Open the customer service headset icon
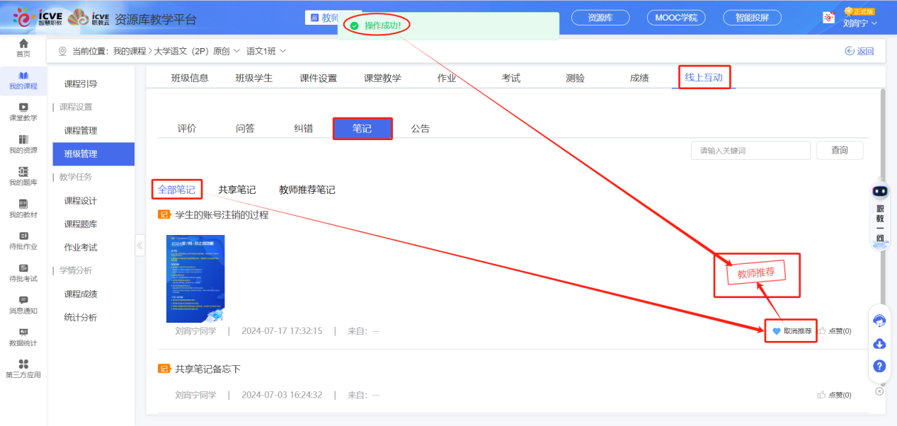 click(879, 321)
